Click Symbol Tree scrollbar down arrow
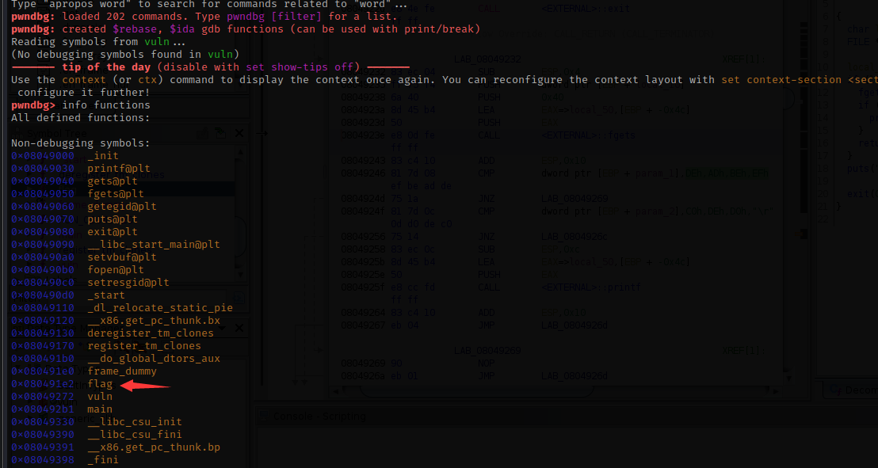878x468 pixels. (240, 275)
